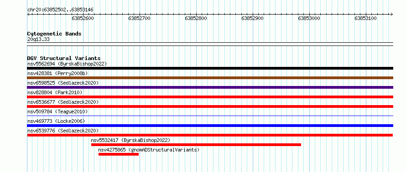The height and width of the screenshot is (172, 406).
Task: Click the nsv5562694 (ByrskaBishop2022) label
Action: coord(67,64)
